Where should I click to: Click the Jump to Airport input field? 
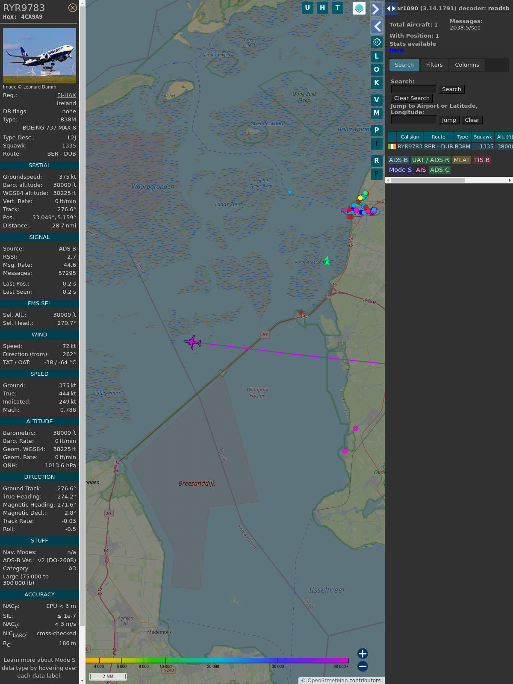[413, 120]
